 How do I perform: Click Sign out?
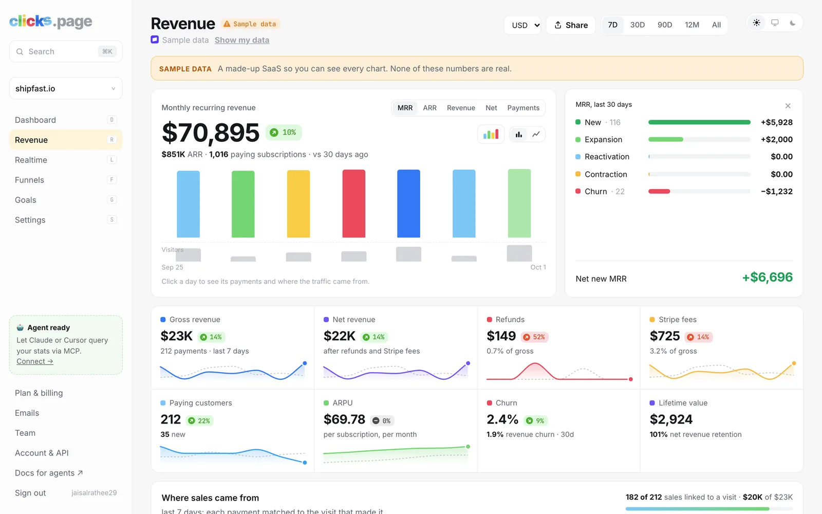(30, 493)
